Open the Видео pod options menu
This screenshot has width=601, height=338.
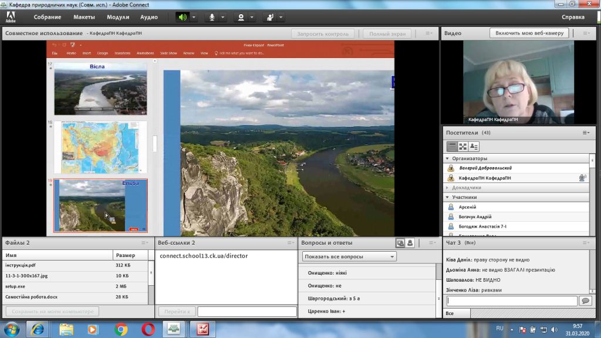pos(586,33)
